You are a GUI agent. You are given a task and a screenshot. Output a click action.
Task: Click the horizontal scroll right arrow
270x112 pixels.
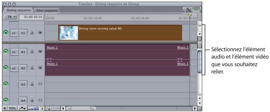pos(195,108)
